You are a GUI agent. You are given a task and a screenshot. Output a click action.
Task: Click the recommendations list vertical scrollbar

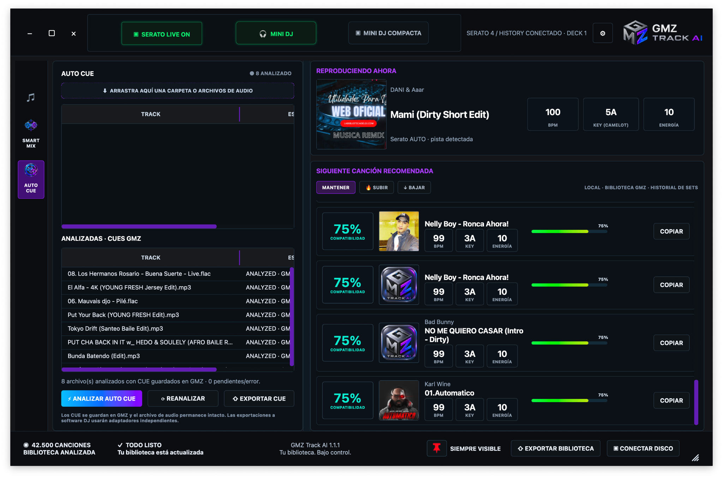[696, 402]
